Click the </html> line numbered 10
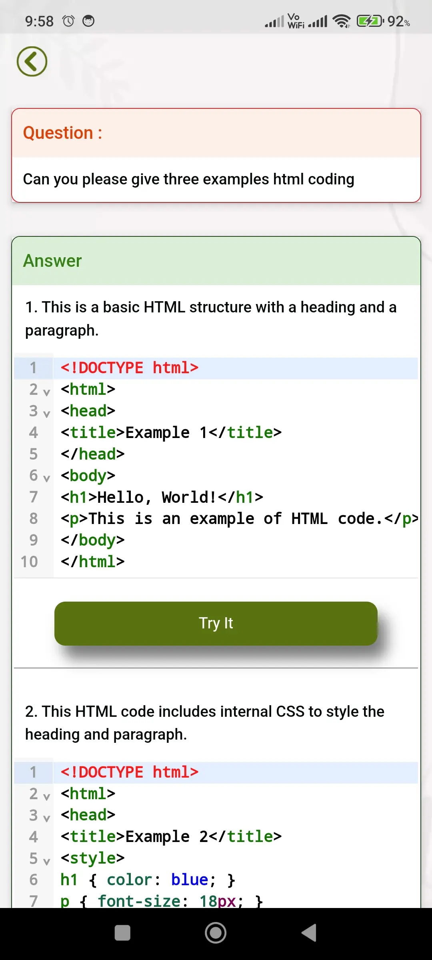Image resolution: width=432 pixels, height=960 pixels. (x=93, y=562)
